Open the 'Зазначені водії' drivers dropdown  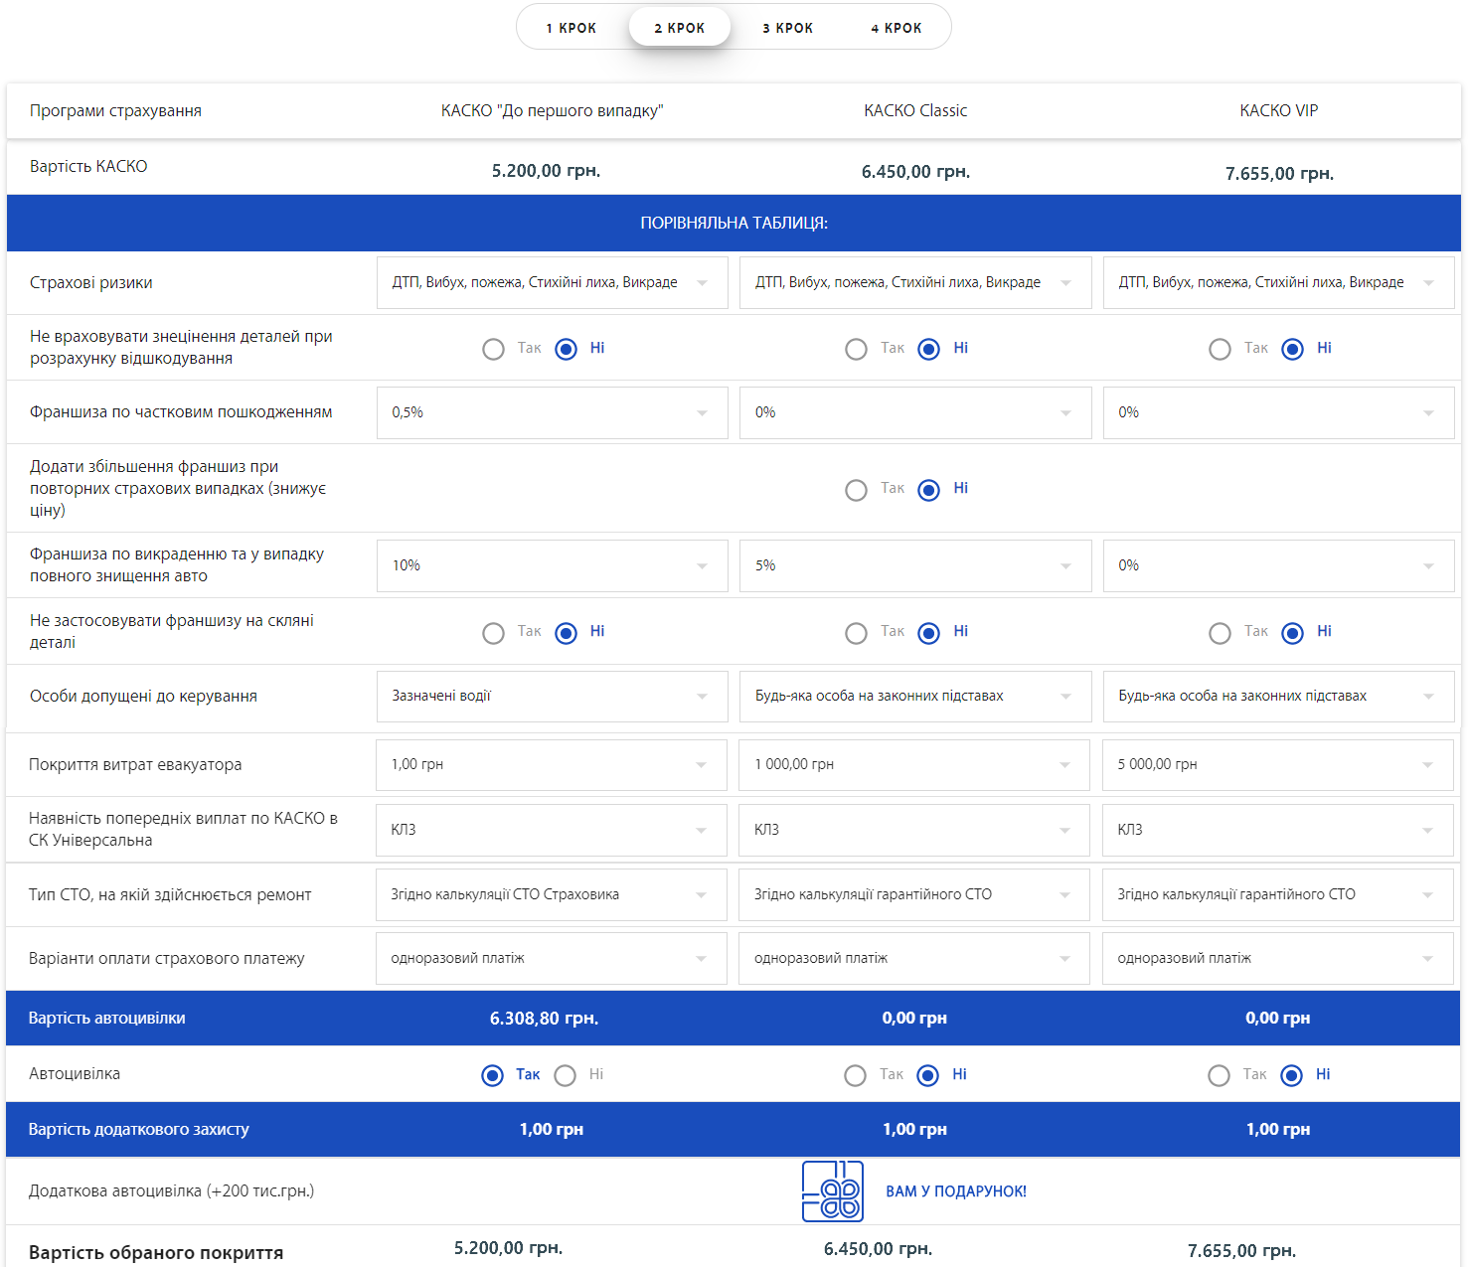(x=552, y=697)
